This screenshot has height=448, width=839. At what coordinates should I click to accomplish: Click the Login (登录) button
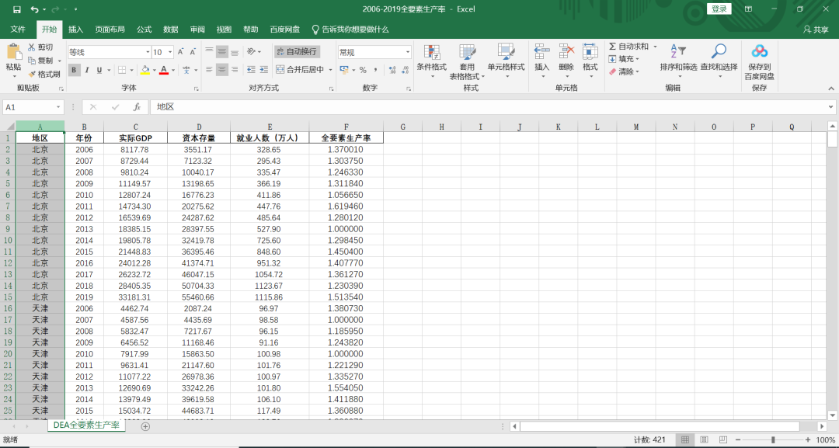click(x=719, y=9)
